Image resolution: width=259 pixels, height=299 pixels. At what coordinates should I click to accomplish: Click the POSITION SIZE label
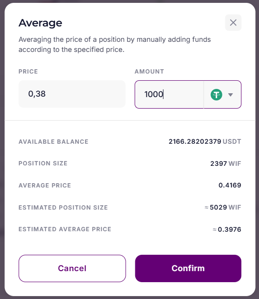click(43, 163)
